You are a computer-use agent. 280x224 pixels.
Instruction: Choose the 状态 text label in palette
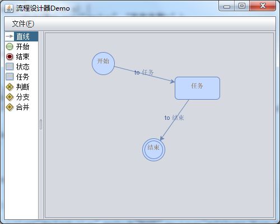pos(22,67)
